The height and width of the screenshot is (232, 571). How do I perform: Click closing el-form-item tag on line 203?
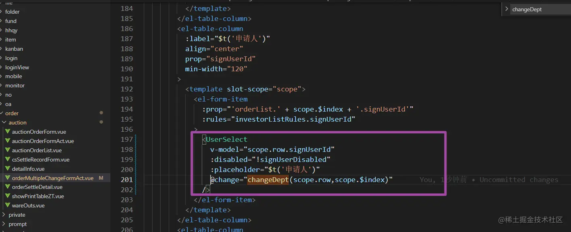click(225, 200)
